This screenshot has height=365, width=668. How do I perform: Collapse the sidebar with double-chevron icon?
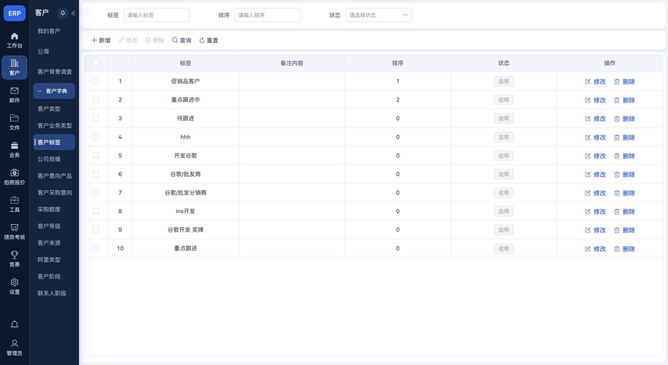point(73,13)
